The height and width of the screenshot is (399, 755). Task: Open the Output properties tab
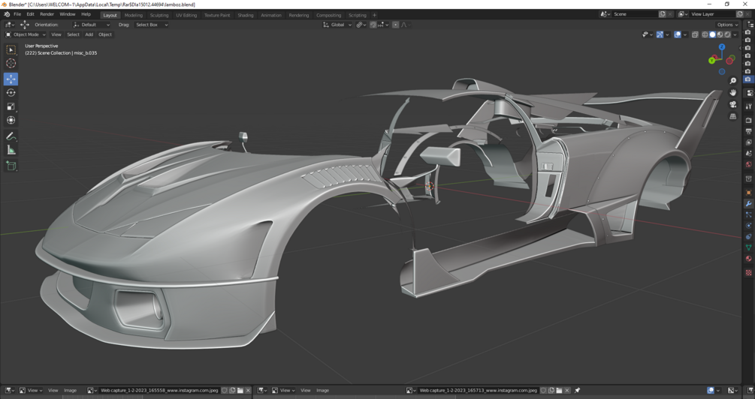click(x=748, y=131)
